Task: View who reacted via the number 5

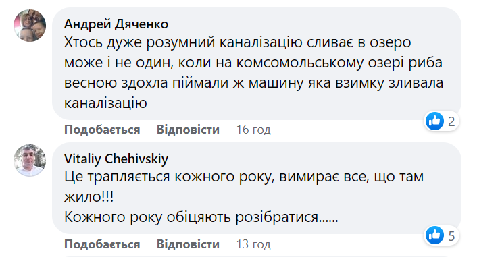Action: coord(451,236)
